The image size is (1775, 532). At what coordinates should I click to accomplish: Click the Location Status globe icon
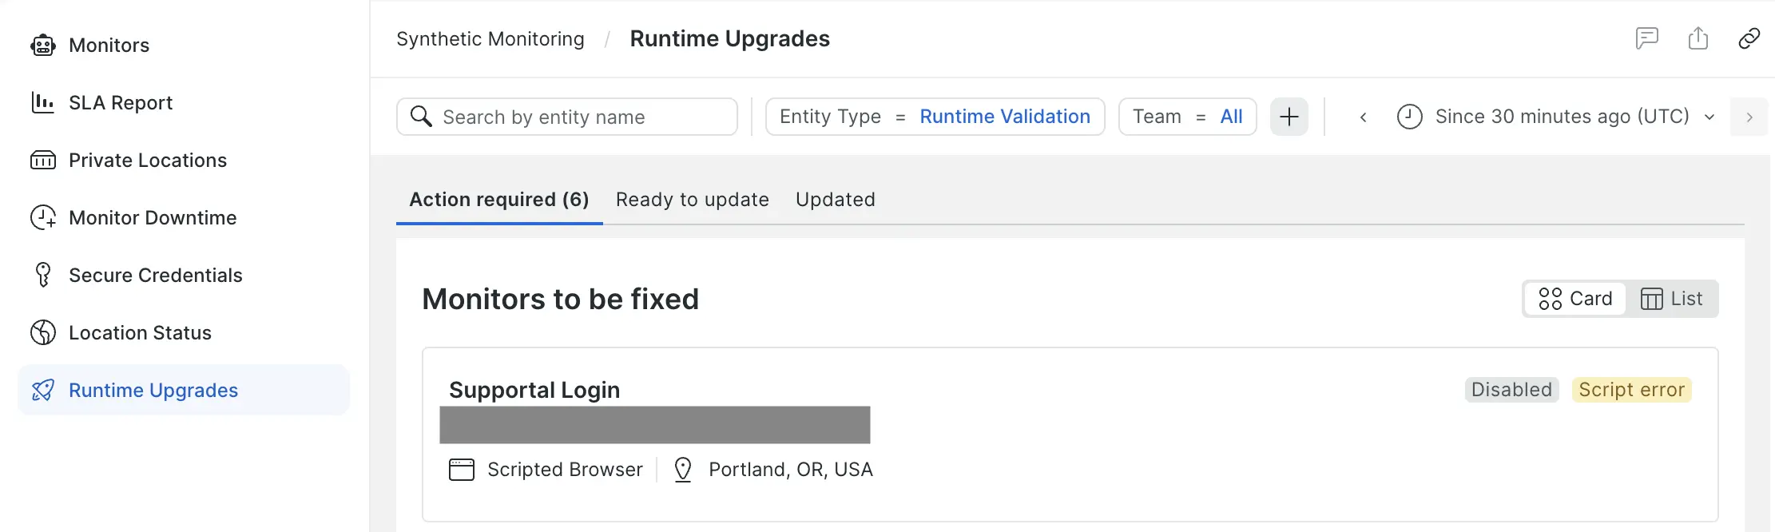pos(43,333)
